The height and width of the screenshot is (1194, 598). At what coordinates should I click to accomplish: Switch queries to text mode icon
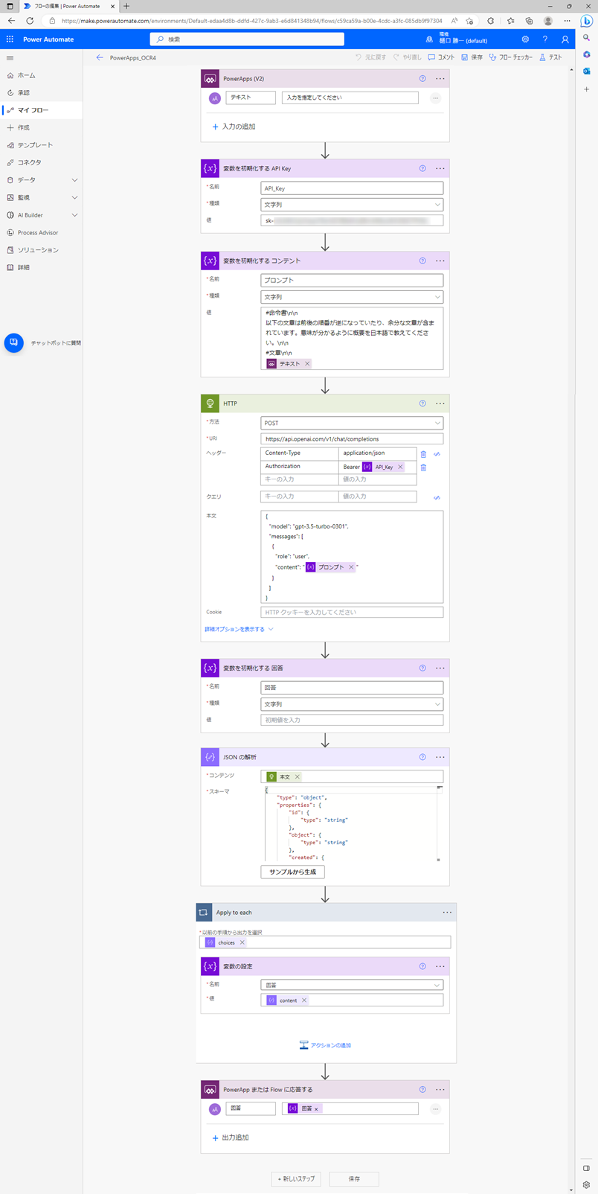pos(437,497)
